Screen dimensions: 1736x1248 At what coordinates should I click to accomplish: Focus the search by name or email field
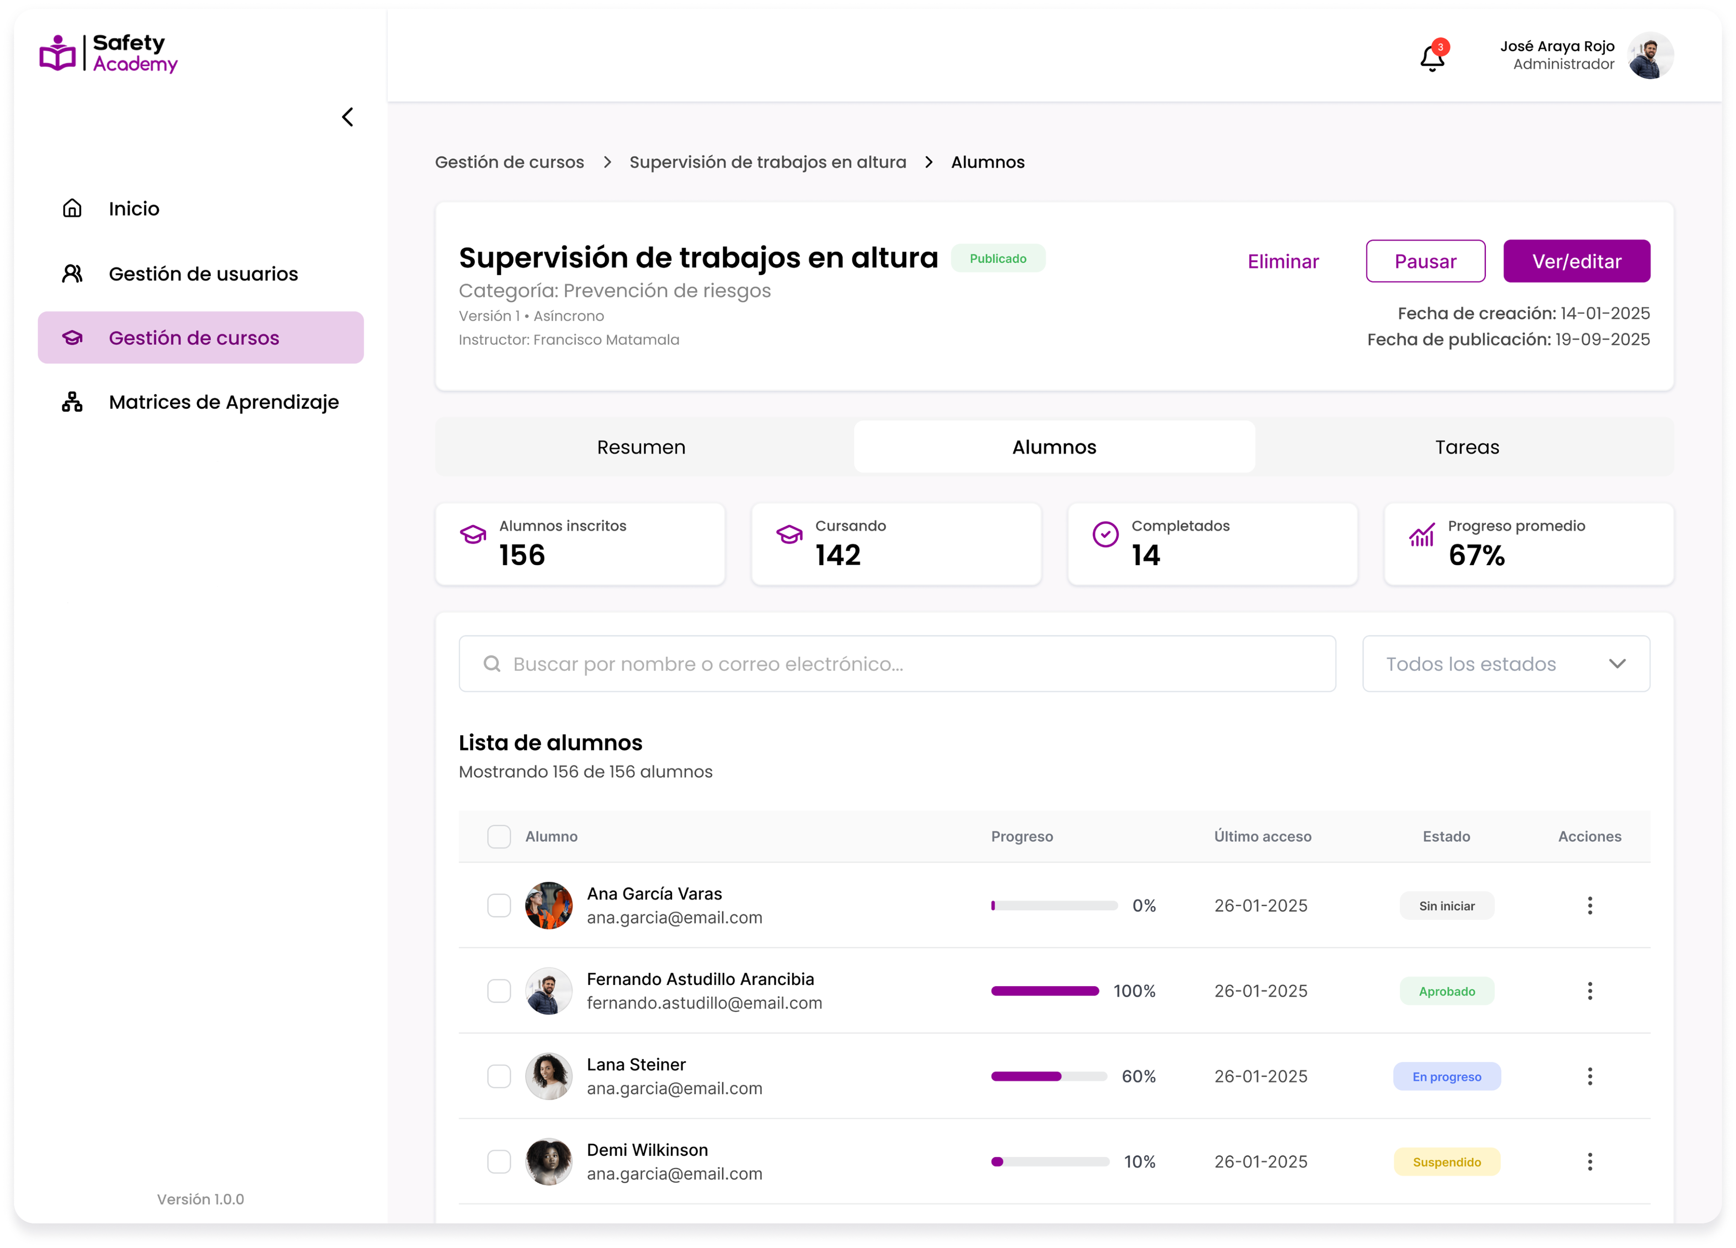point(897,663)
